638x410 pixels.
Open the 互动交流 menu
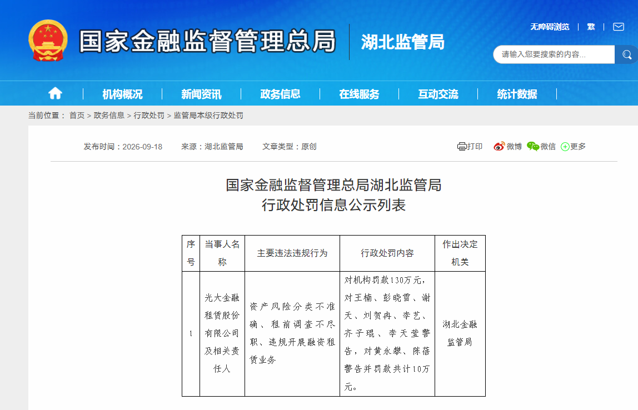tap(438, 94)
